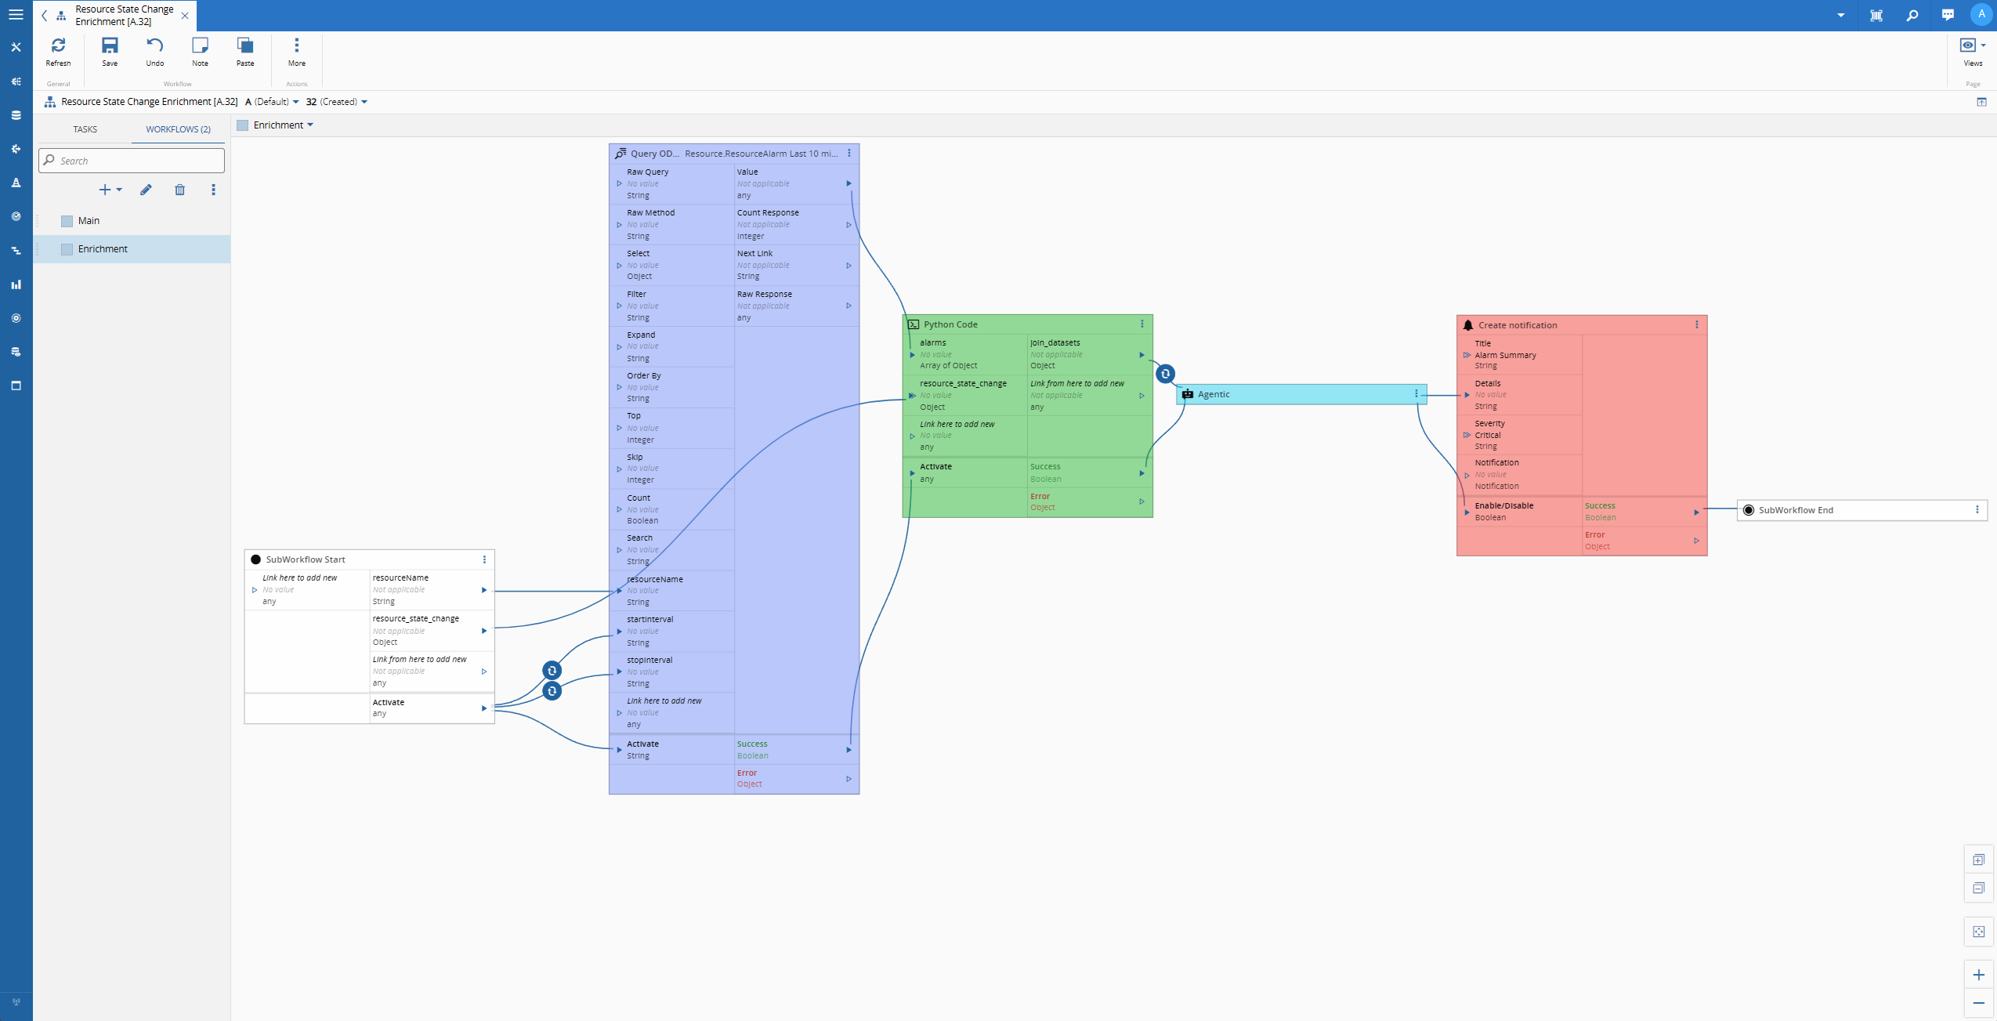Toggle the checkbox next to Enrichment above the canvas
This screenshot has width=1997, height=1021.
click(242, 125)
